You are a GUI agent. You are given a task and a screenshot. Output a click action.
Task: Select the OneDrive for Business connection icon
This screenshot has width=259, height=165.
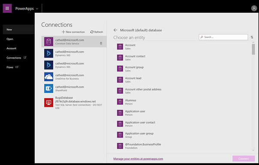pyautogui.click(x=48, y=77)
